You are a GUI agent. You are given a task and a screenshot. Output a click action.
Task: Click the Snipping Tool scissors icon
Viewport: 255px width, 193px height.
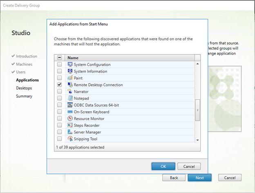click(x=70, y=139)
